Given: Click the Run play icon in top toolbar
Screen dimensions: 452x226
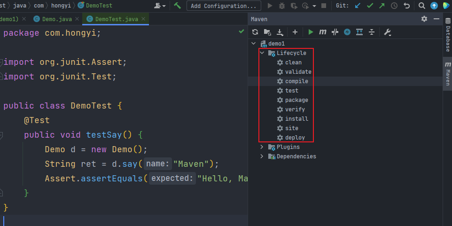Looking at the screenshot, I should pos(270,6).
